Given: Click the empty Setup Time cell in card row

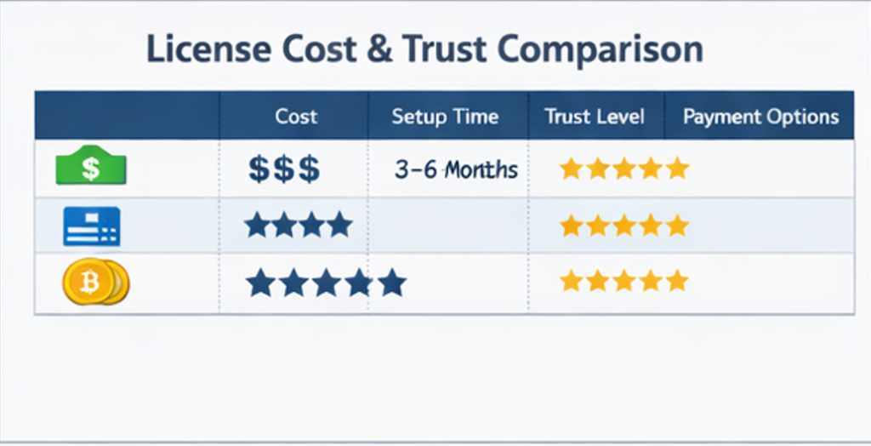Looking at the screenshot, I should click(x=448, y=226).
